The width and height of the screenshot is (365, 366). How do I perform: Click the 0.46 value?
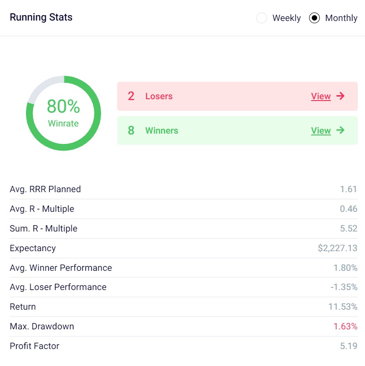point(348,209)
